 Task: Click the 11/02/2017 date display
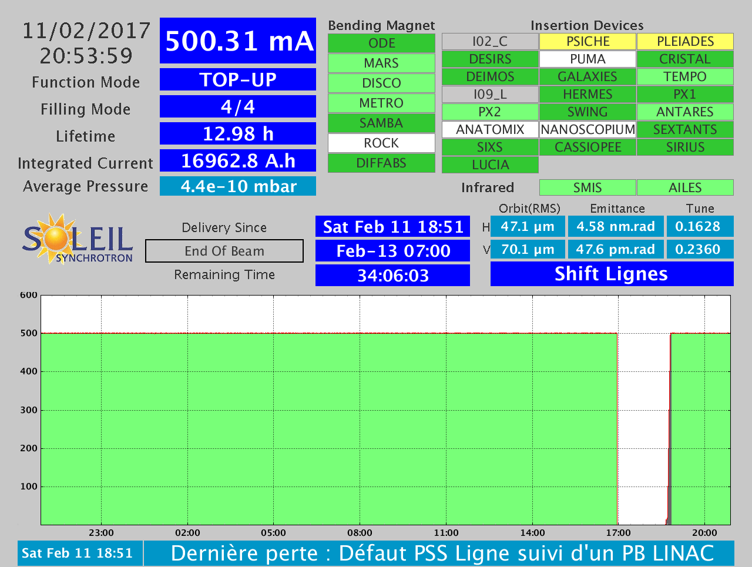[86, 31]
